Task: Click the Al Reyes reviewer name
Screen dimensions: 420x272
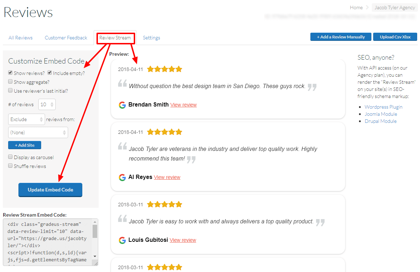Action: [x=140, y=177]
